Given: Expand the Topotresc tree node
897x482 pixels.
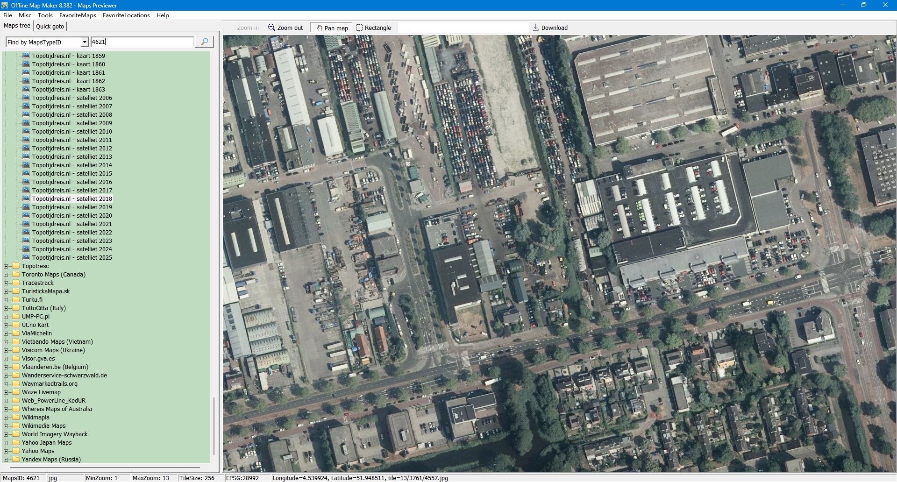Looking at the screenshot, I should tap(6, 266).
